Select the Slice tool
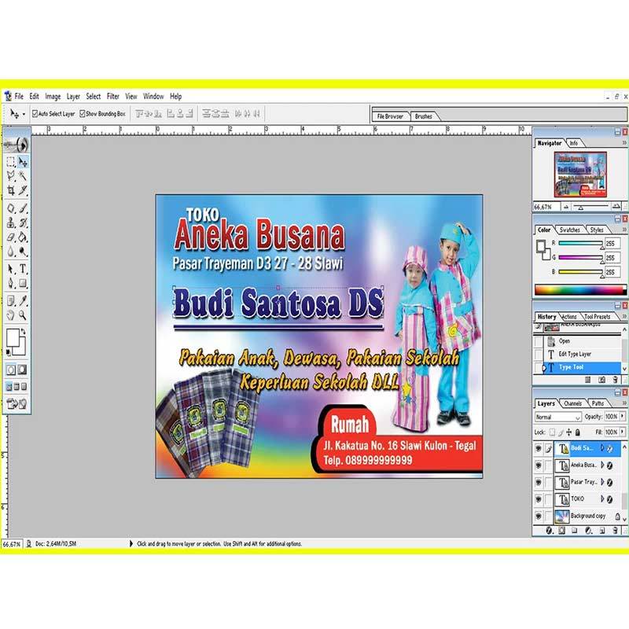This screenshot has width=629, height=629. click(x=23, y=190)
